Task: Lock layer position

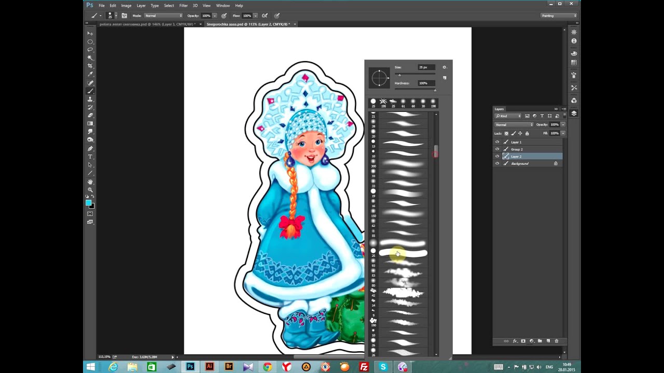Action: coord(520,133)
